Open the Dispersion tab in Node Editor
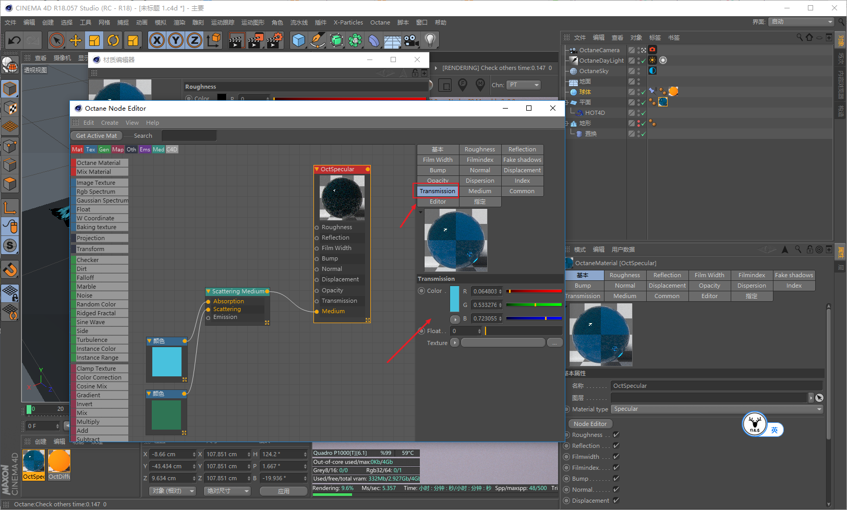Screen dimensions: 847x510 tap(480, 181)
